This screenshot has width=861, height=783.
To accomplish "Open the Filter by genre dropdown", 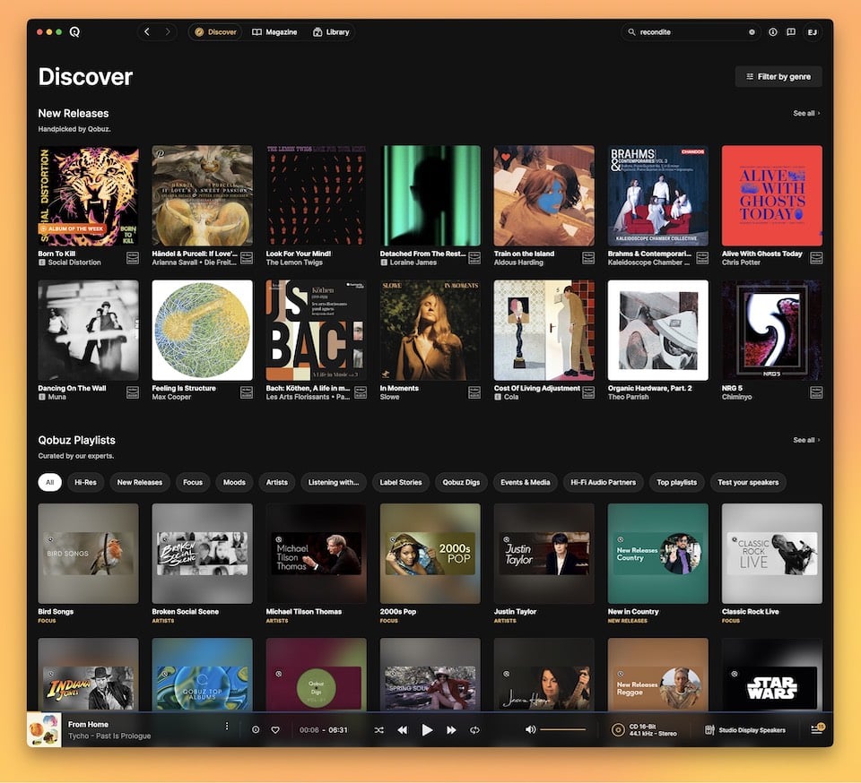I will [778, 77].
